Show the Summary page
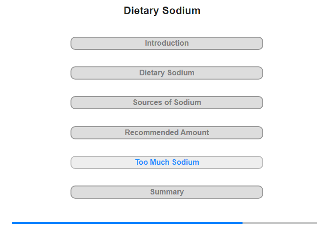This screenshot has width=329, height=226. [167, 192]
